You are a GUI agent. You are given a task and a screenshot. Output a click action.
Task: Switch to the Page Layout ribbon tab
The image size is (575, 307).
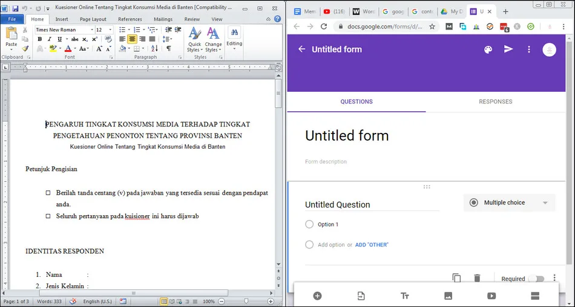tap(93, 19)
